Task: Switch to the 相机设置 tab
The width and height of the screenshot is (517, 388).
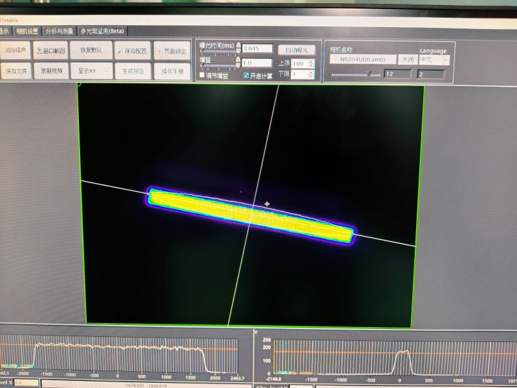Action: 28,30
